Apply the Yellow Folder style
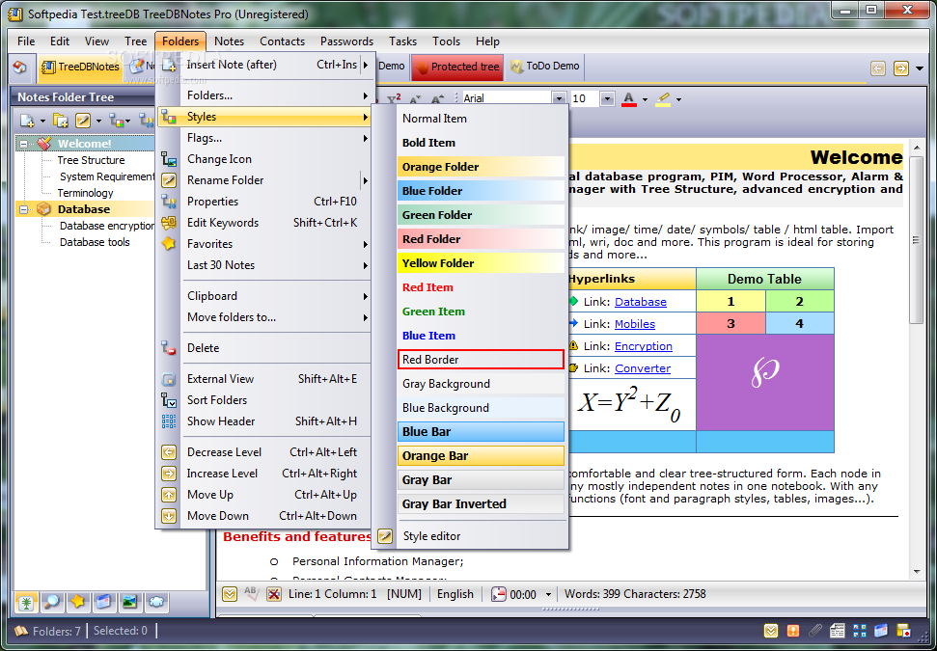The height and width of the screenshot is (651, 937). click(482, 263)
